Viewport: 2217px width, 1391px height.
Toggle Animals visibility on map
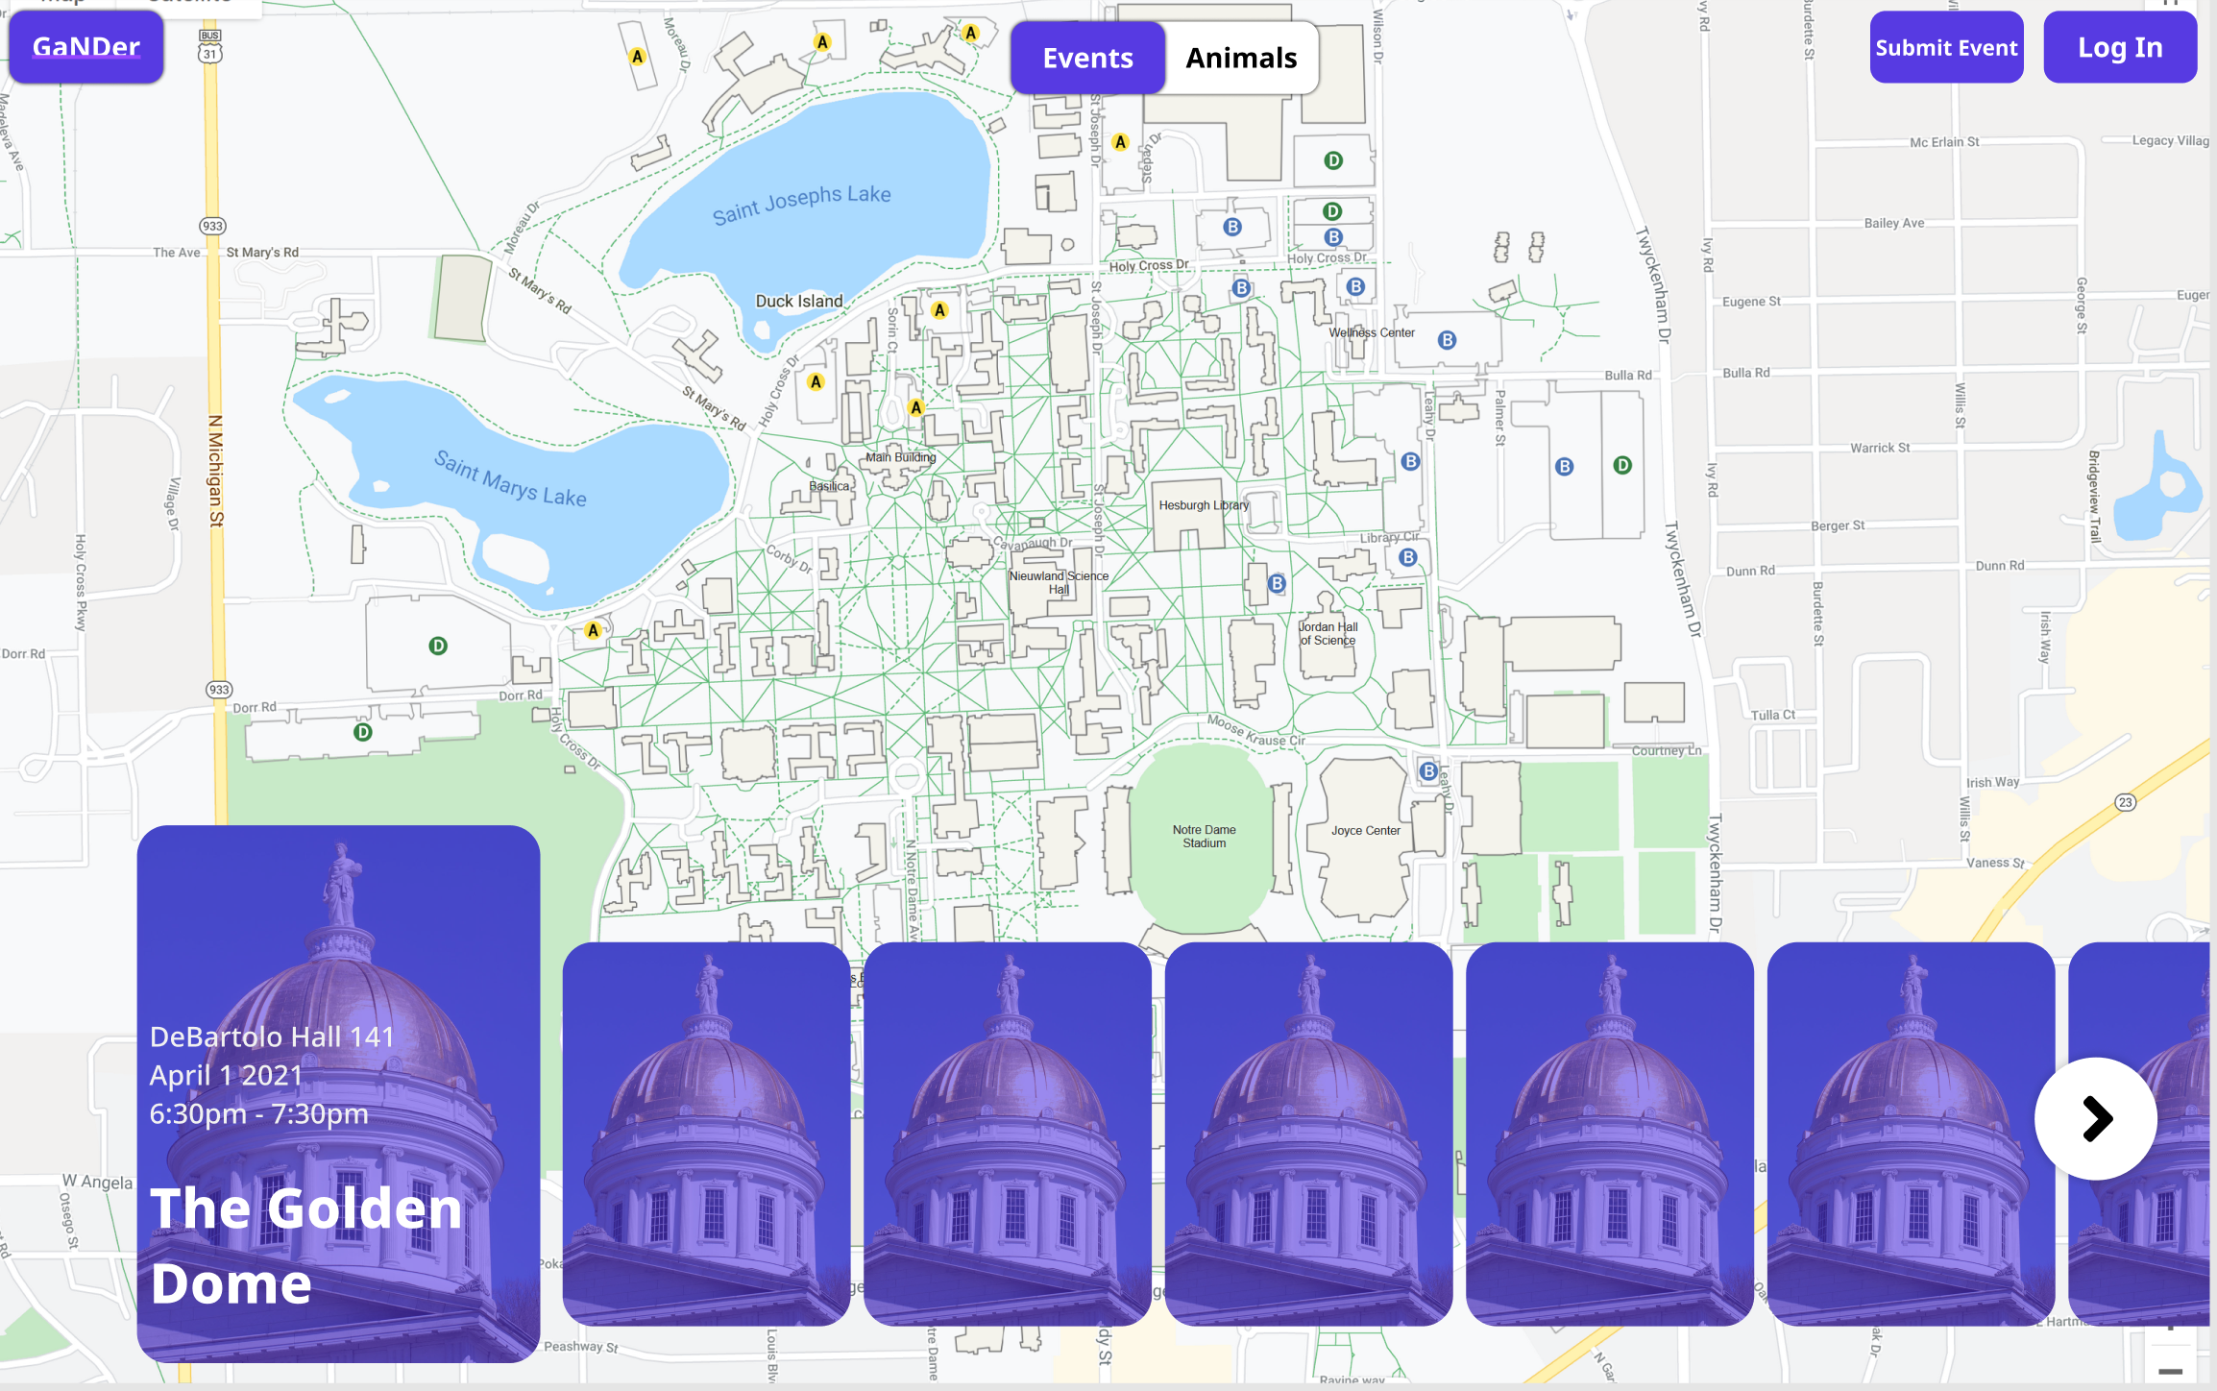click(1240, 56)
